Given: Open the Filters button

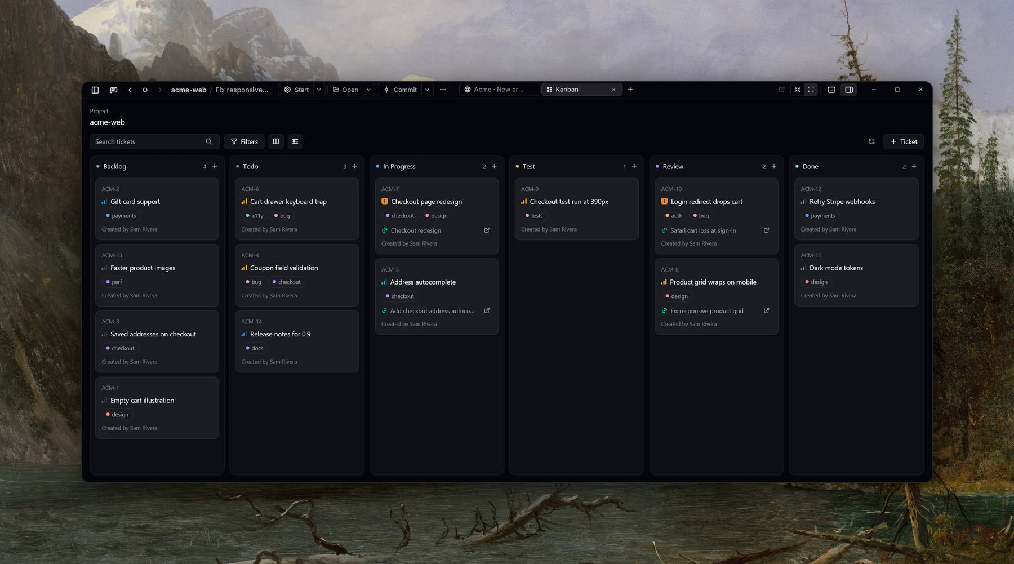Looking at the screenshot, I should point(244,141).
